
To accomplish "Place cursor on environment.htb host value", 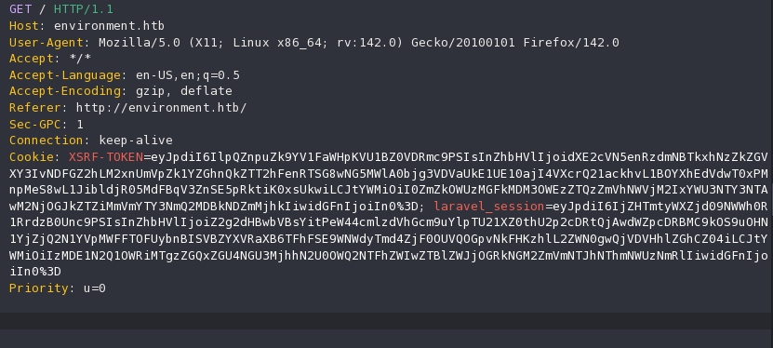I will [x=110, y=26].
